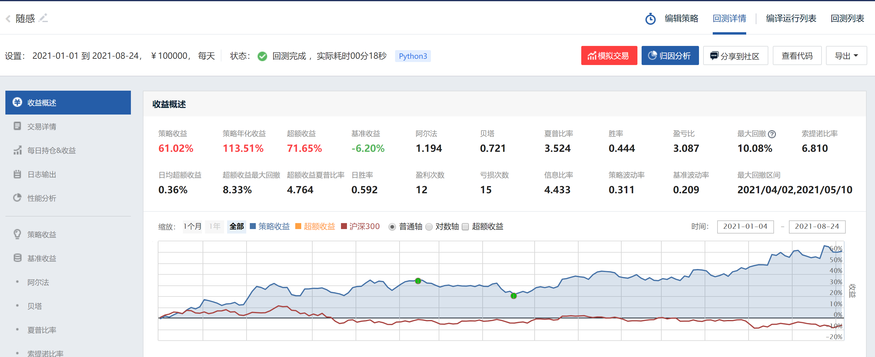Click the 性能分析 pie icon
Image resolution: width=875 pixels, height=357 pixels.
coord(17,198)
